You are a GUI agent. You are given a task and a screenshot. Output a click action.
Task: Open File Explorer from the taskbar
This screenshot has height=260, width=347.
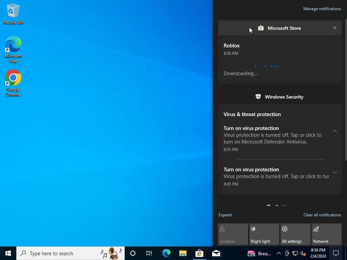[x=183, y=253]
